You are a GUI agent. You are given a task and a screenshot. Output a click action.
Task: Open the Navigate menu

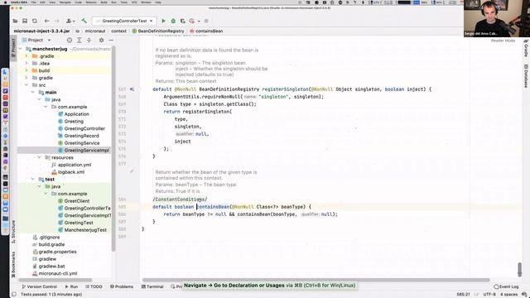(x=65, y=2)
